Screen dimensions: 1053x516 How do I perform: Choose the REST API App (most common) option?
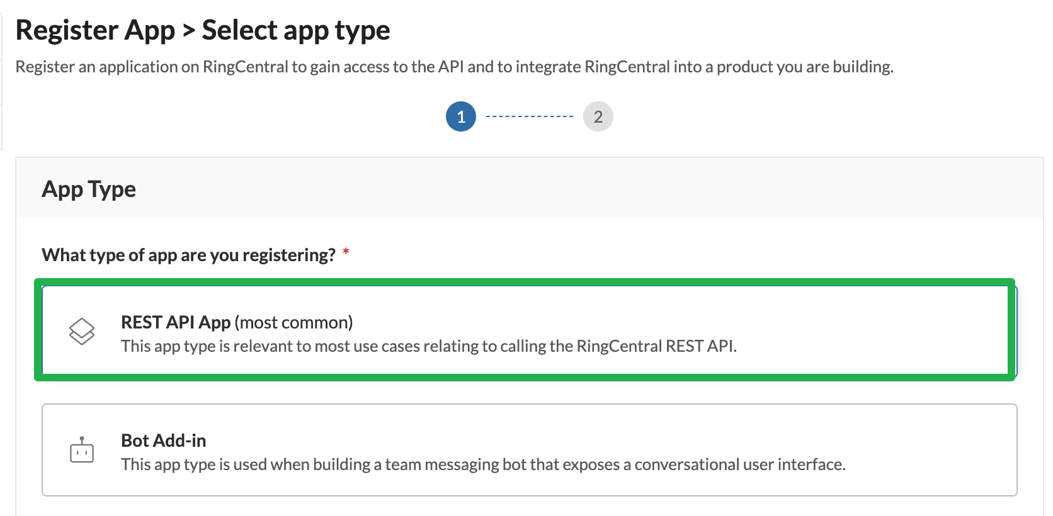pyautogui.click(x=529, y=332)
